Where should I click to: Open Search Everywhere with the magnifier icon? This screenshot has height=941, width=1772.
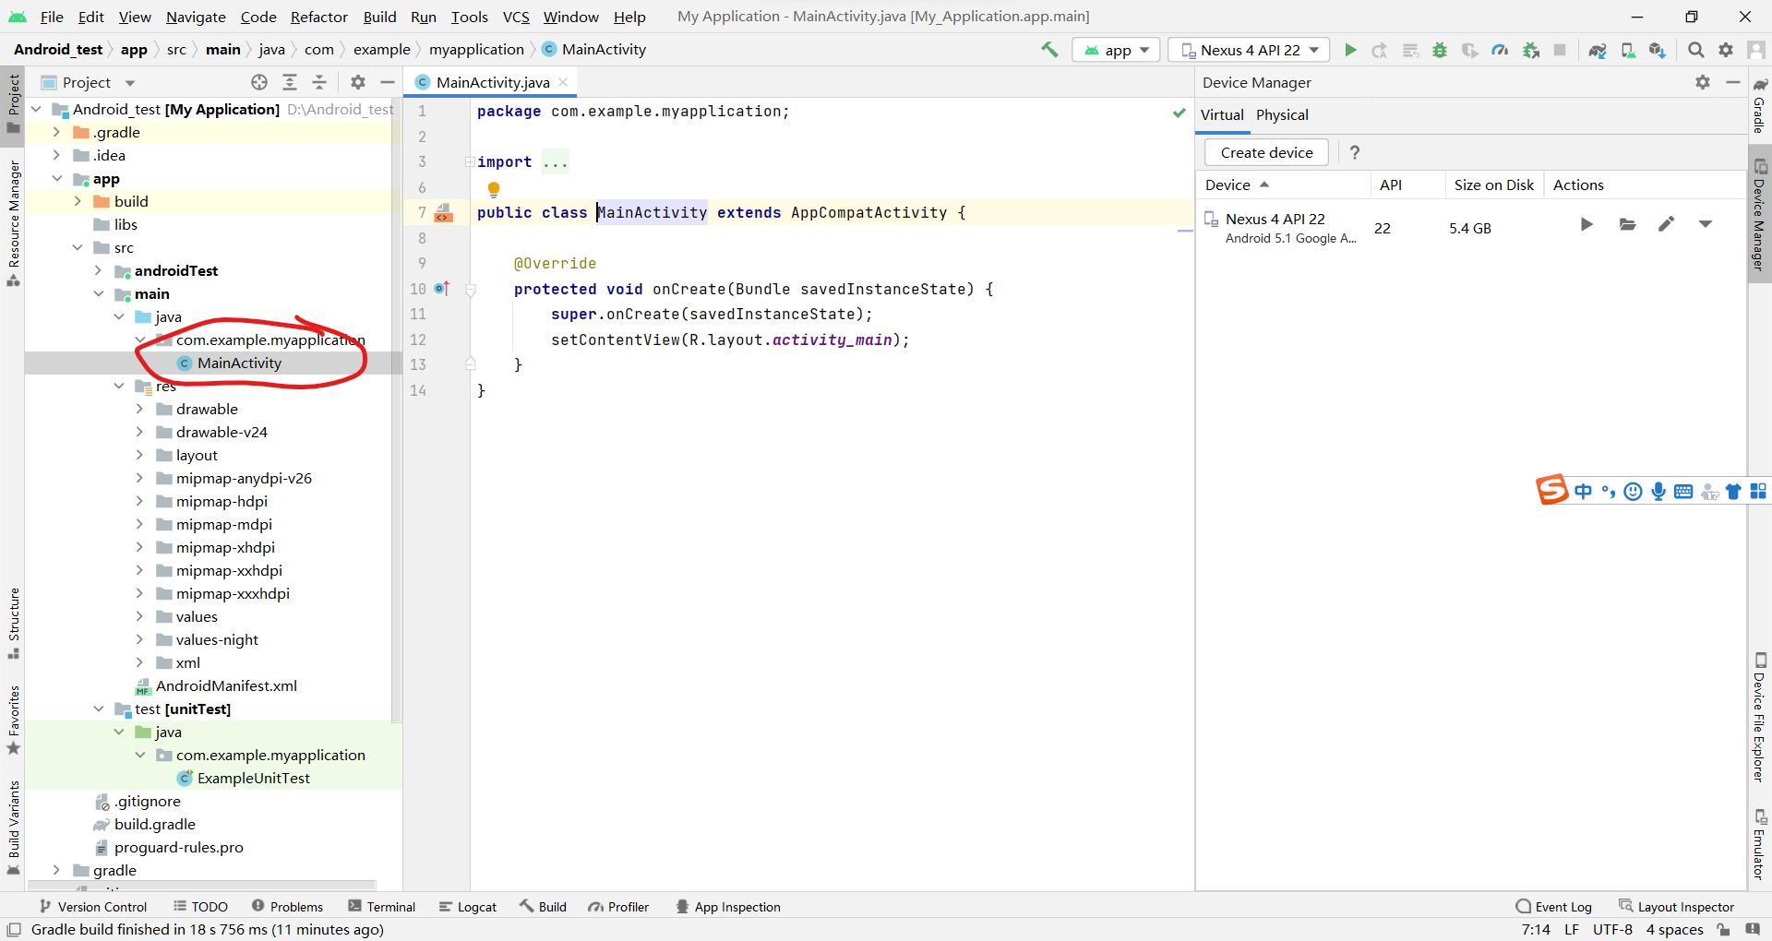[1695, 50]
